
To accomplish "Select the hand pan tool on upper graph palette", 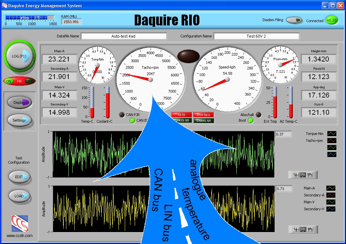I will [x=310, y=175].
